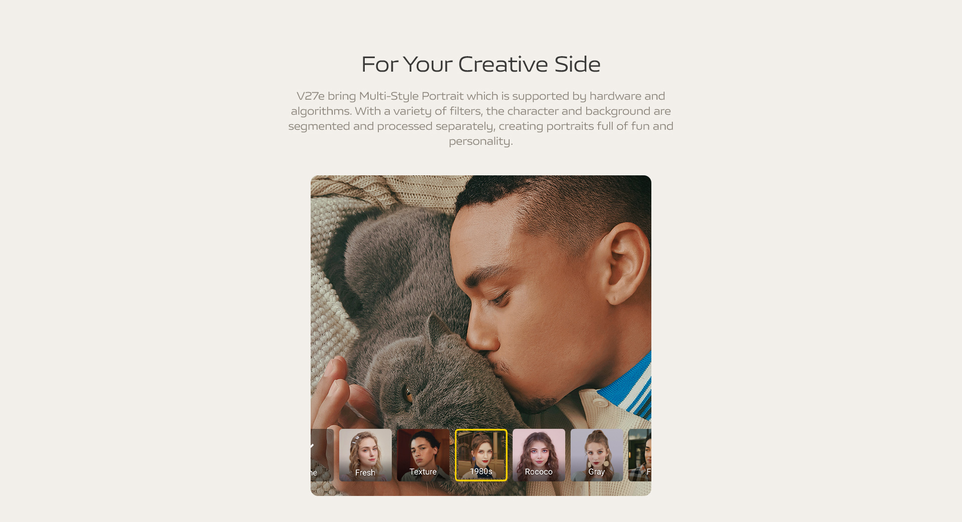Image resolution: width=962 pixels, height=522 pixels.
Task: Click the "Texture" text label
Action: pyautogui.click(x=423, y=471)
